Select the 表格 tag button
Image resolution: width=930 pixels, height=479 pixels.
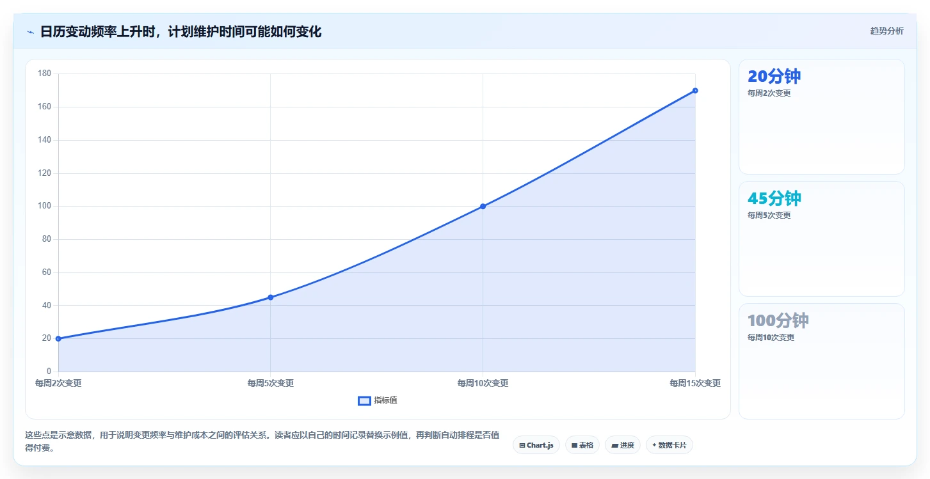(582, 445)
